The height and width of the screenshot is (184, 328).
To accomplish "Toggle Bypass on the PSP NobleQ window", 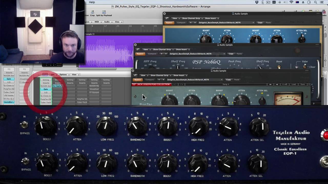I will (140, 54).
